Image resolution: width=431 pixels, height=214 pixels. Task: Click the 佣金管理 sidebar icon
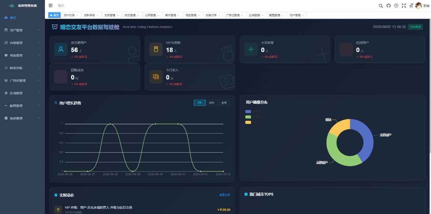tap(6, 55)
